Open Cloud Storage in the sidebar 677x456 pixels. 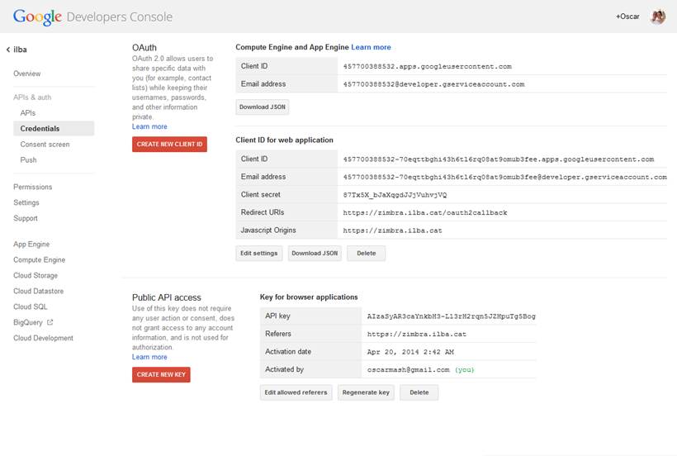pyautogui.click(x=35, y=275)
